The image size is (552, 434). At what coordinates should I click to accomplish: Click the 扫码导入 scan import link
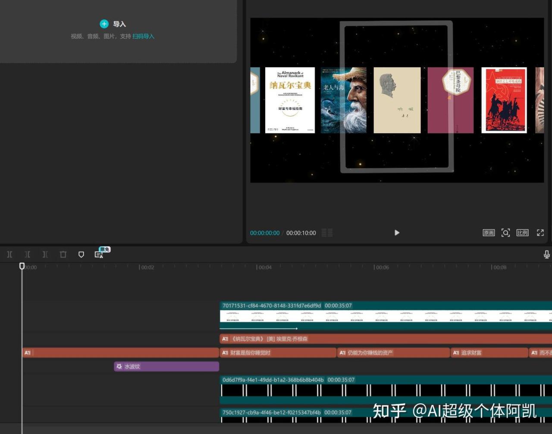[x=143, y=36]
